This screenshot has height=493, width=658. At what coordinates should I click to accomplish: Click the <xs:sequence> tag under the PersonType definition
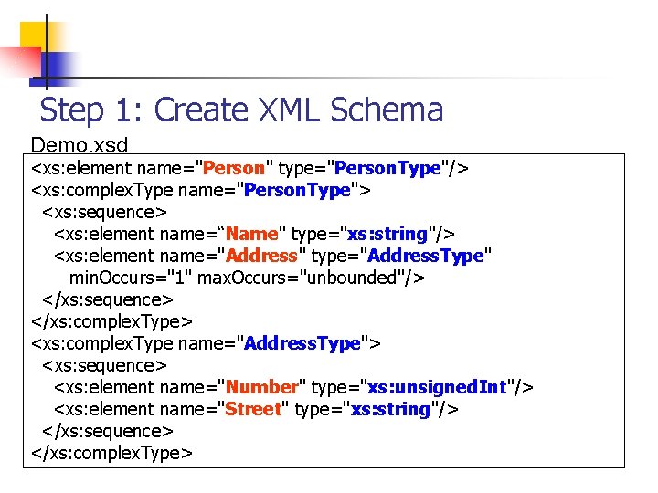(x=104, y=212)
